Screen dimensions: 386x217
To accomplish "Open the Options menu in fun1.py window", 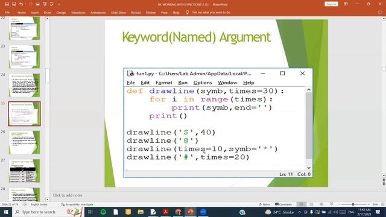I will click(203, 83).
